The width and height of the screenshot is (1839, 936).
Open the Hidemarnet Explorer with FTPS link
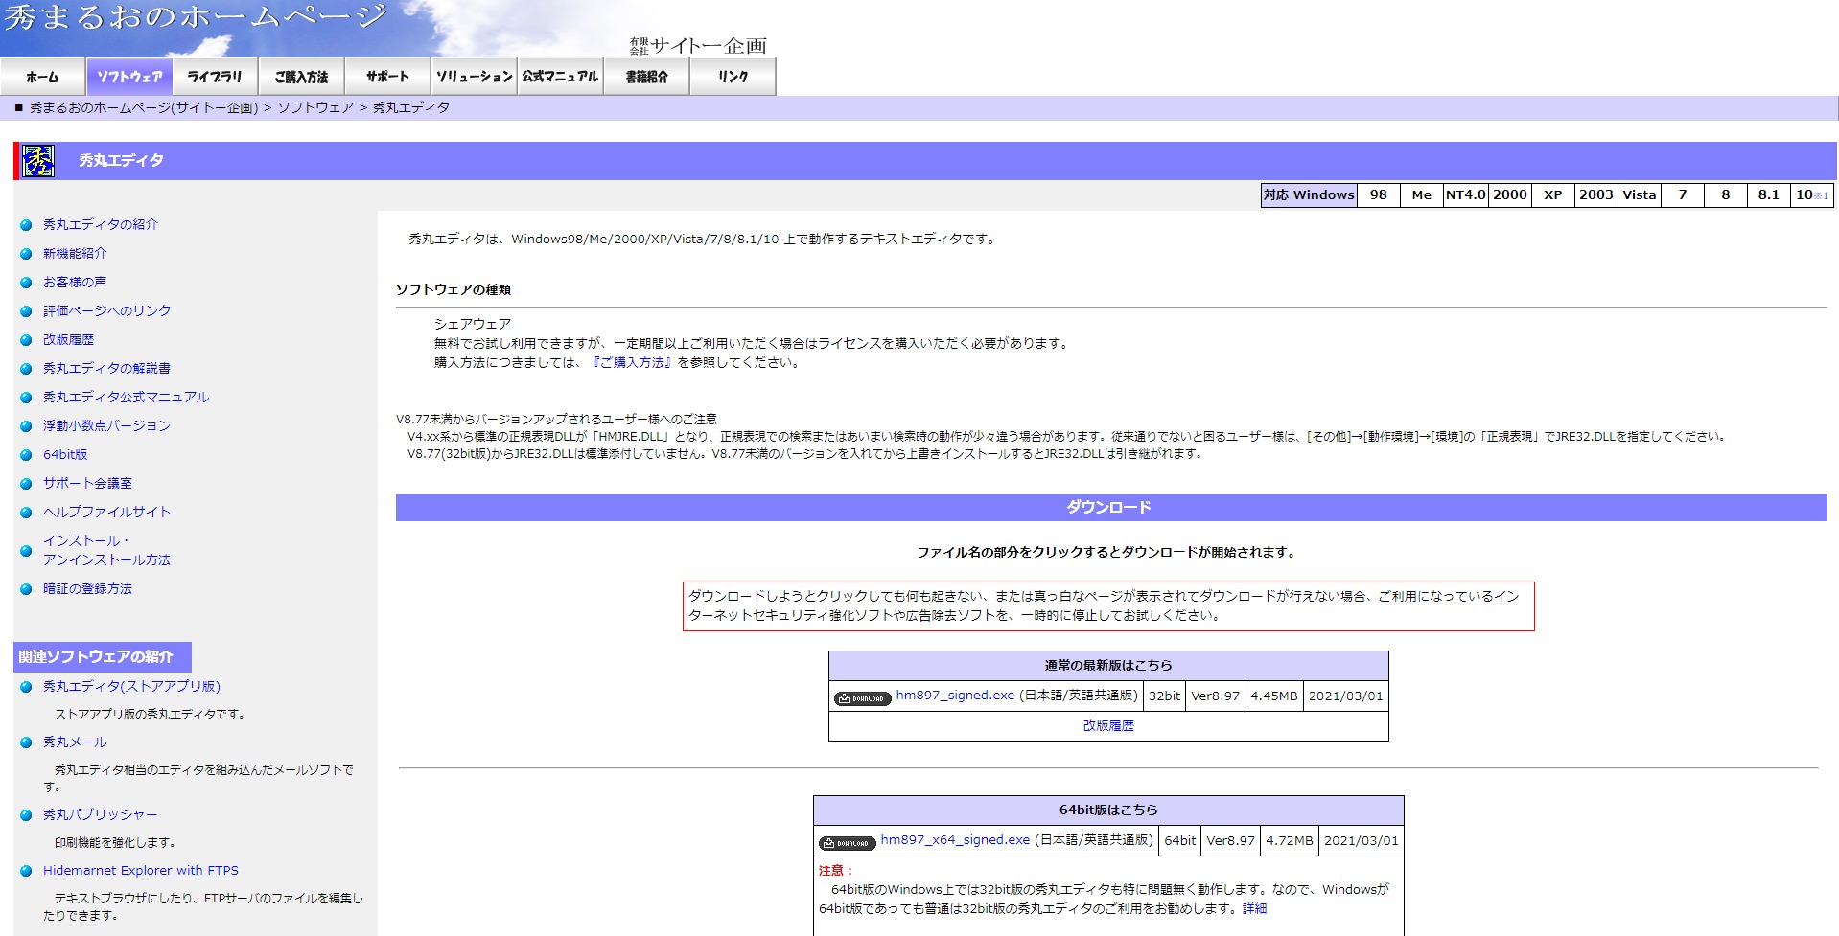point(141,870)
